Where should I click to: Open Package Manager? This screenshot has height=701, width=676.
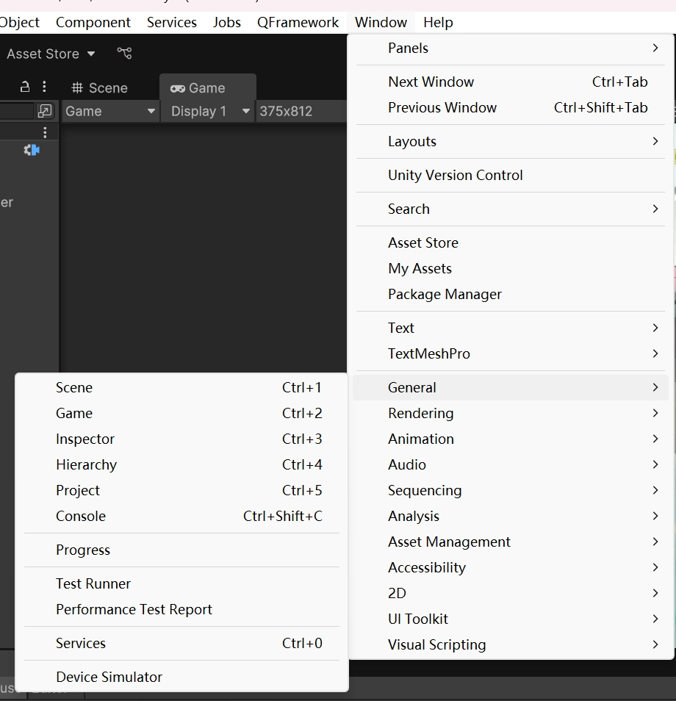coord(511,294)
